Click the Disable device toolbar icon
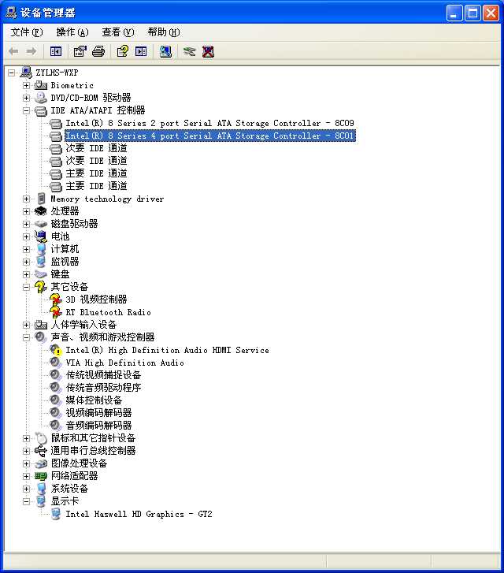Viewport: 504px width, 573px height. pyautogui.click(x=190, y=51)
